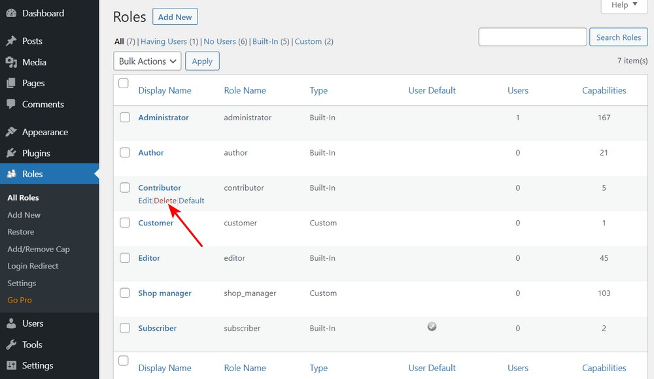
Task: Open Add/Remove Cap submenu item
Action: pos(39,249)
